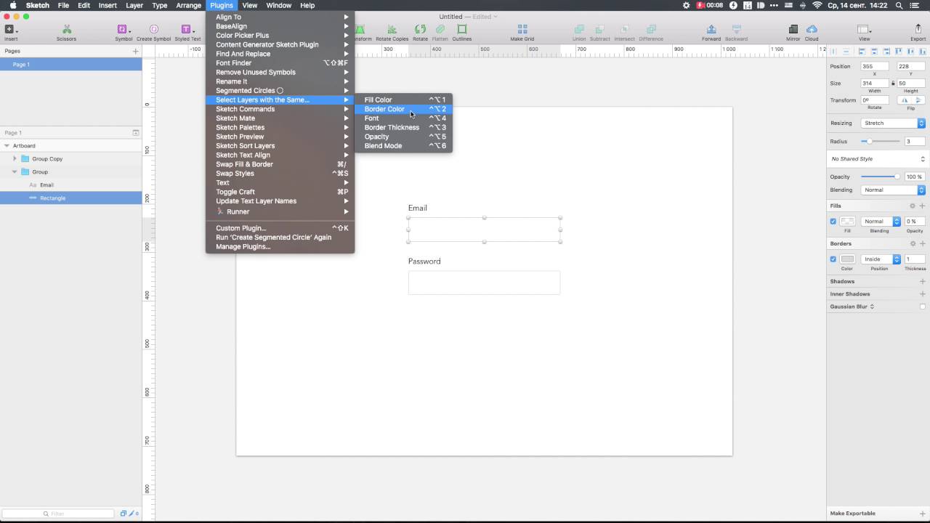Choose Border Color from submenu

384,109
